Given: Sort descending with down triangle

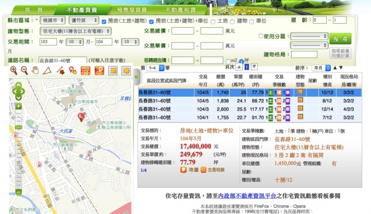Looking at the screenshot, I should tap(341, 68).
